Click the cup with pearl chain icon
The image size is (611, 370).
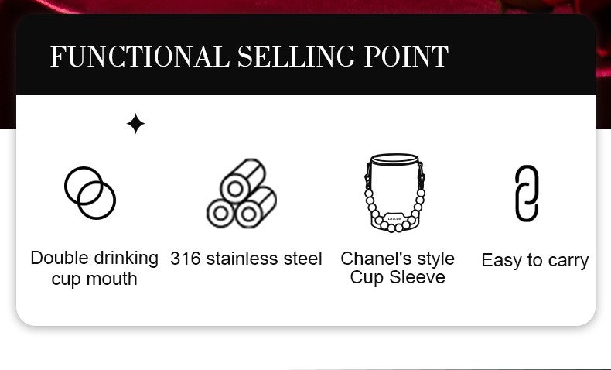tap(394, 193)
